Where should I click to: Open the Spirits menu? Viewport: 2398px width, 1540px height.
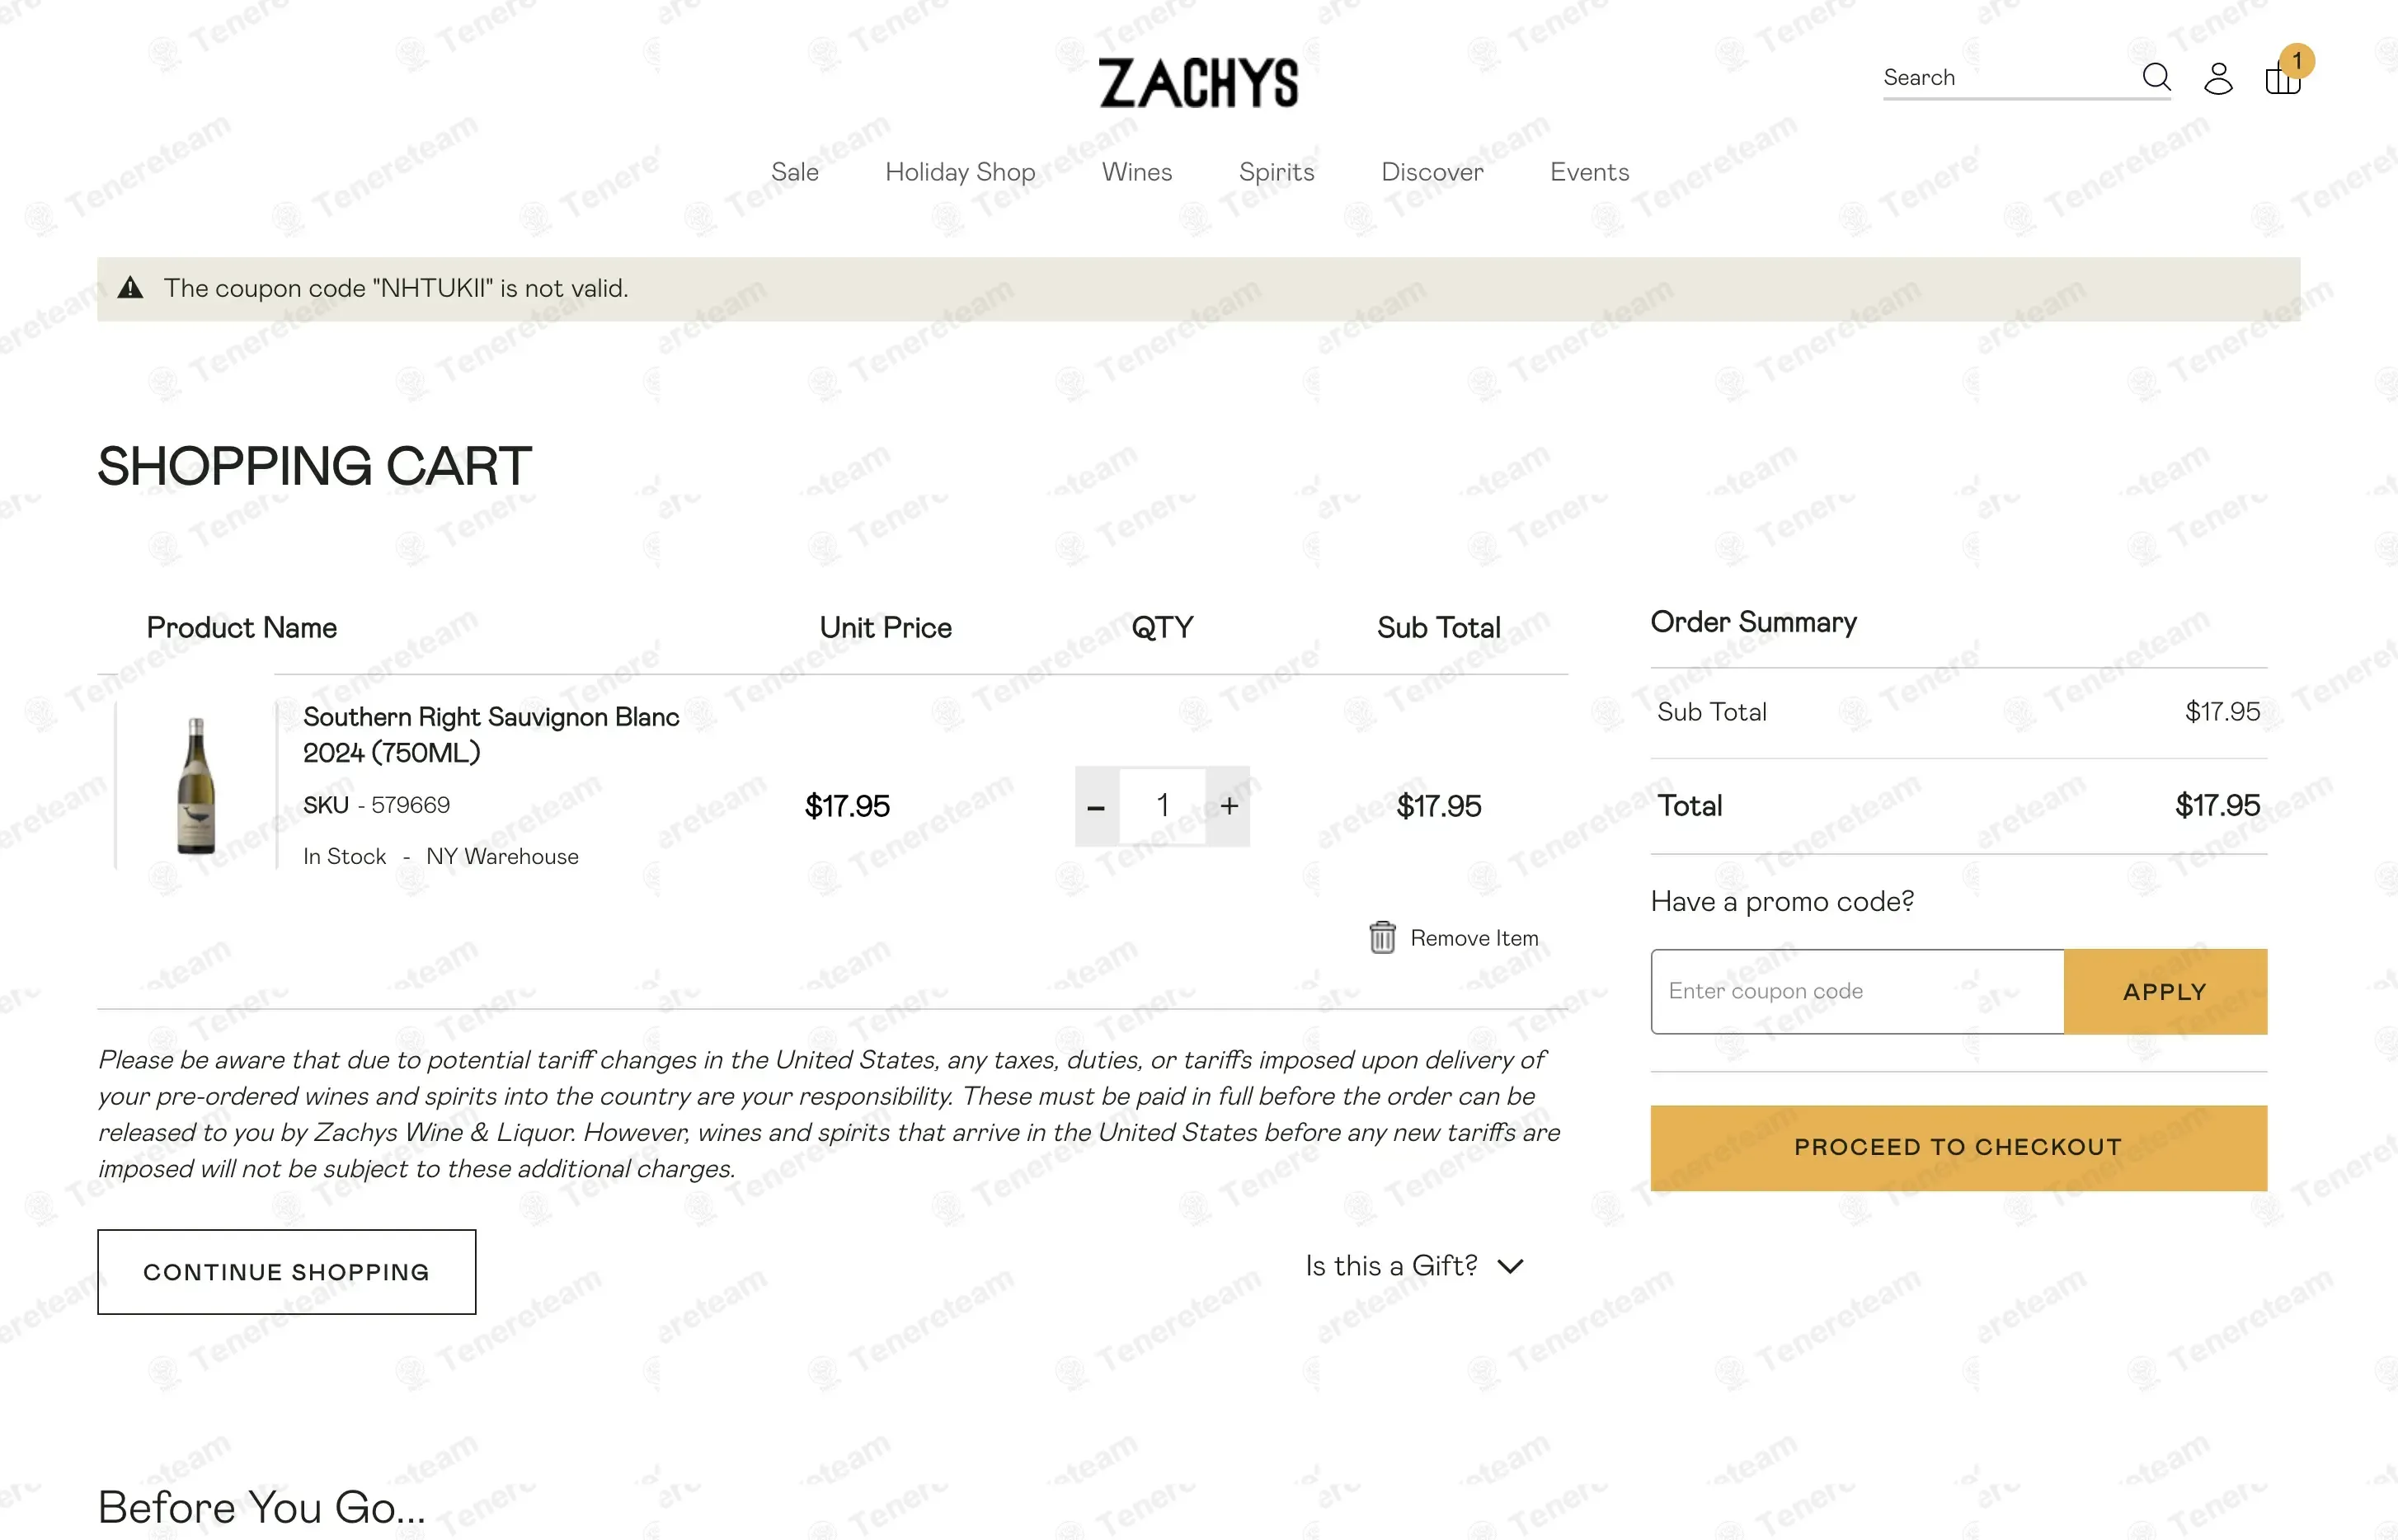point(1276,172)
